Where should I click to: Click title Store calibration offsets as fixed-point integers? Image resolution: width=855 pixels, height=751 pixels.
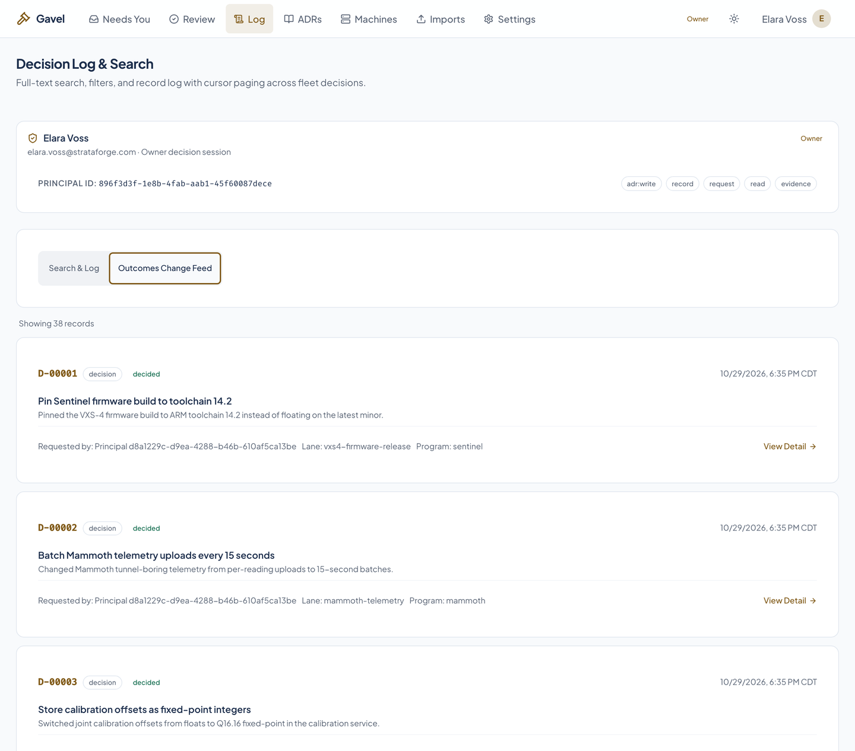point(144,710)
